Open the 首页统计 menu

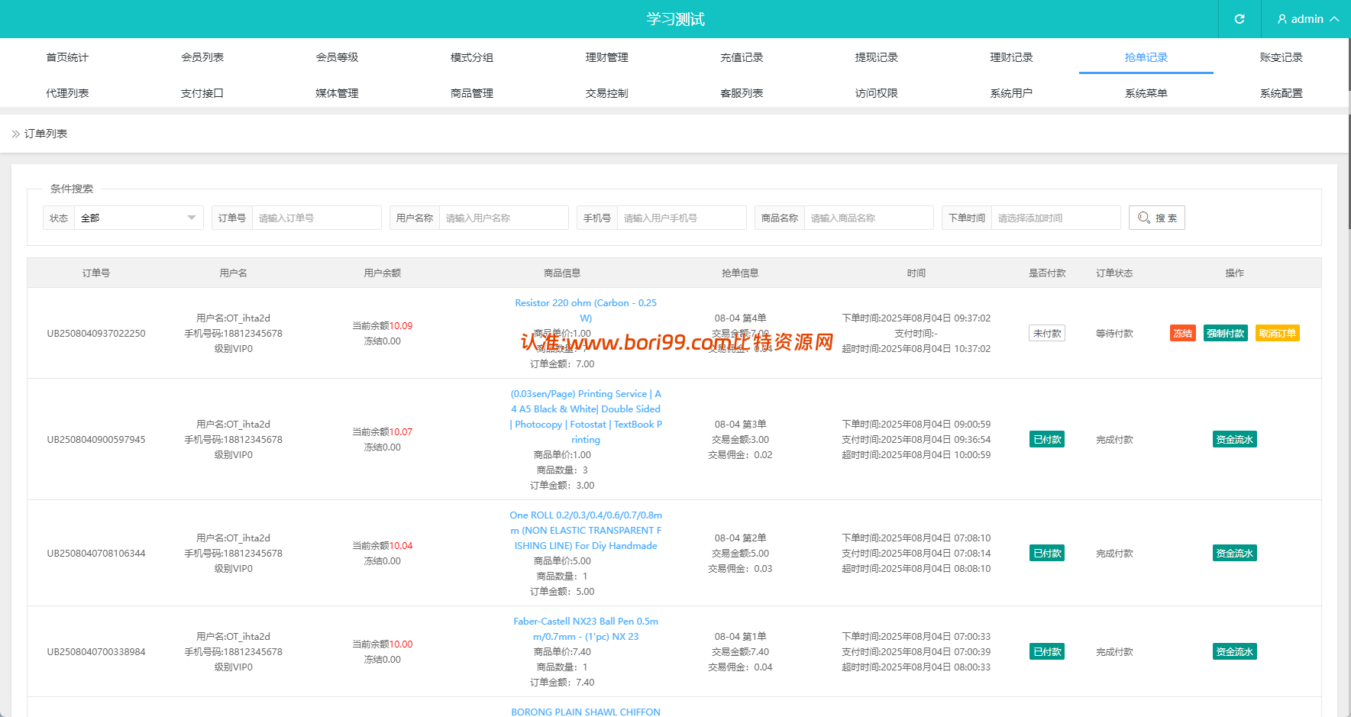point(67,57)
